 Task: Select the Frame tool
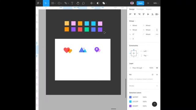[53, 3]
